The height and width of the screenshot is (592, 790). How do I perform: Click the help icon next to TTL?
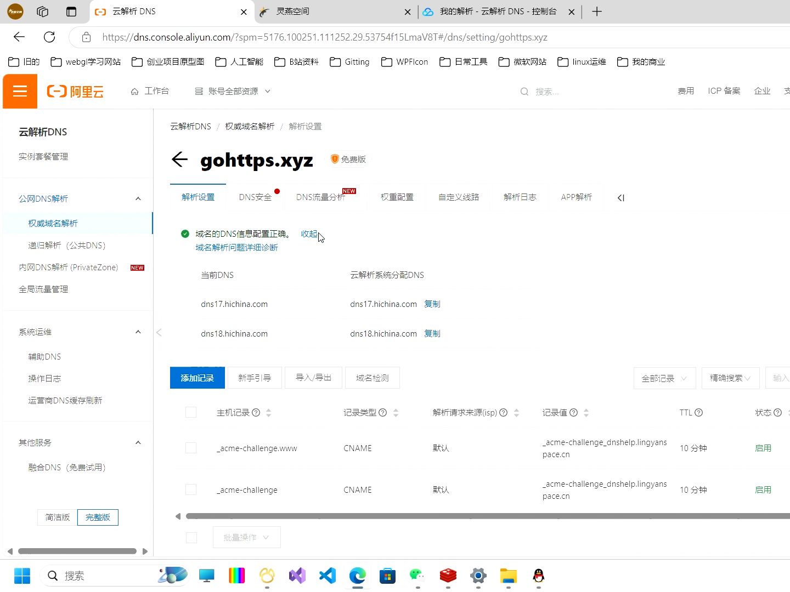coord(699,413)
